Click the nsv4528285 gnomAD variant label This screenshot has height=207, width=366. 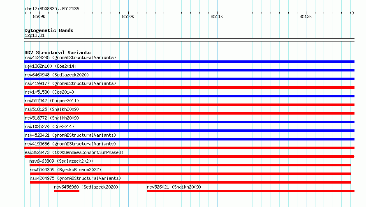coord(70,57)
